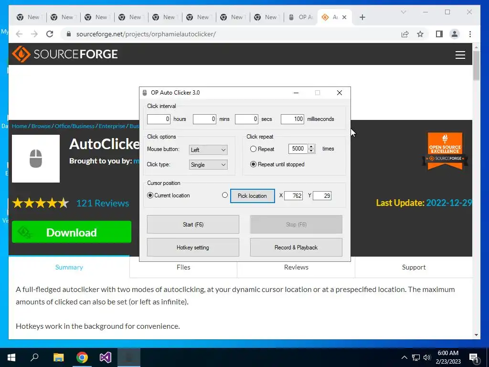Click the Pick location button

coord(252,195)
